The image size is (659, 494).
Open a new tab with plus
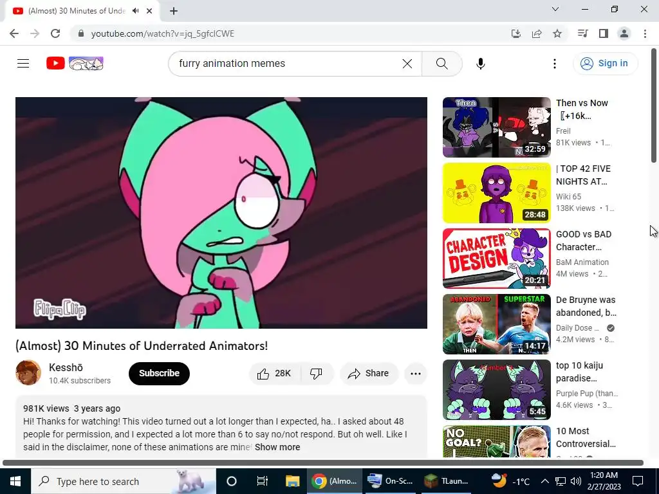pos(174,11)
